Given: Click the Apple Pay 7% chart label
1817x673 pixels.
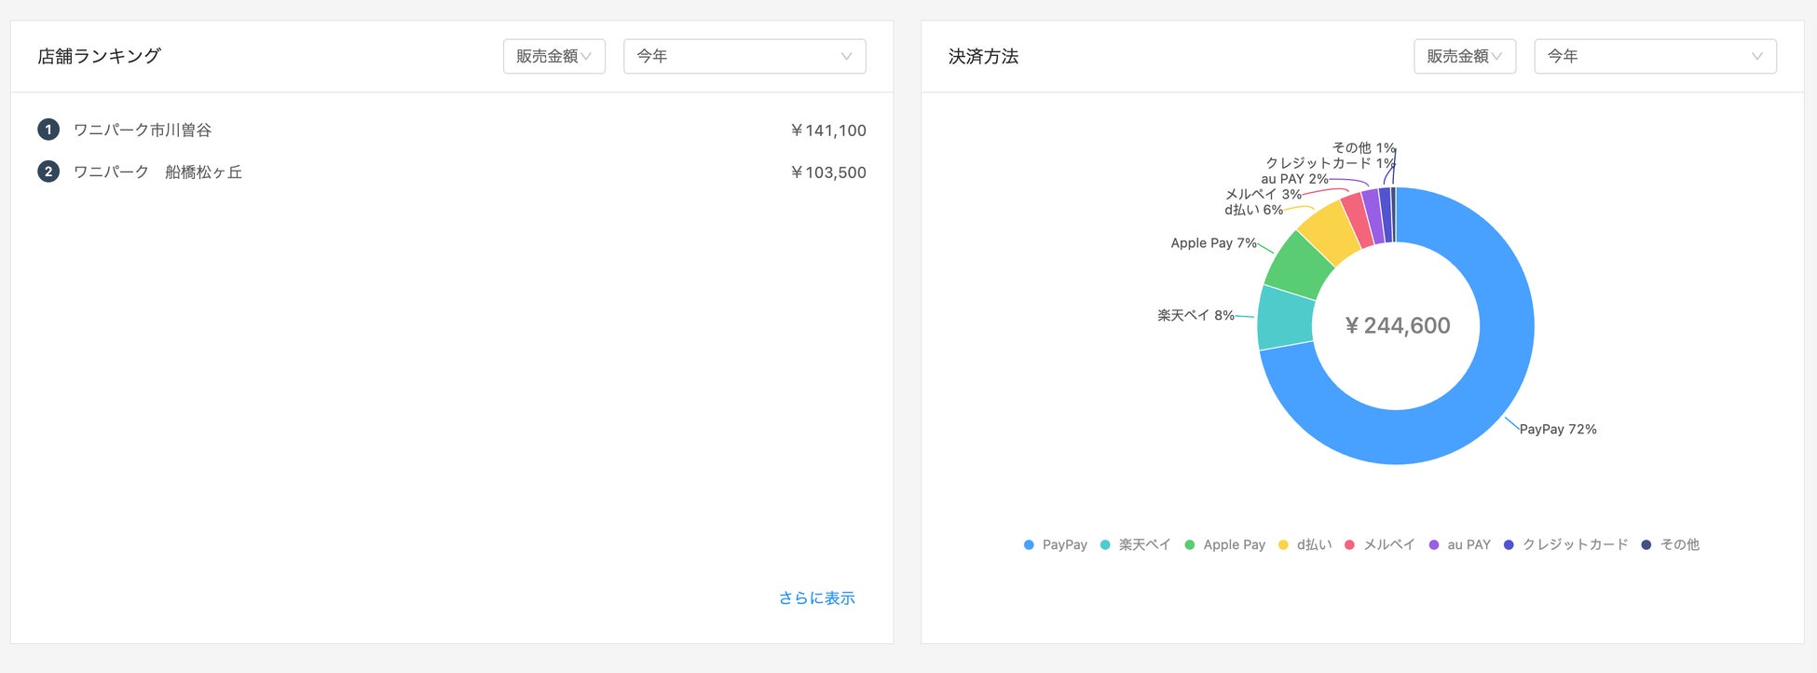Looking at the screenshot, I should 1214,242.
